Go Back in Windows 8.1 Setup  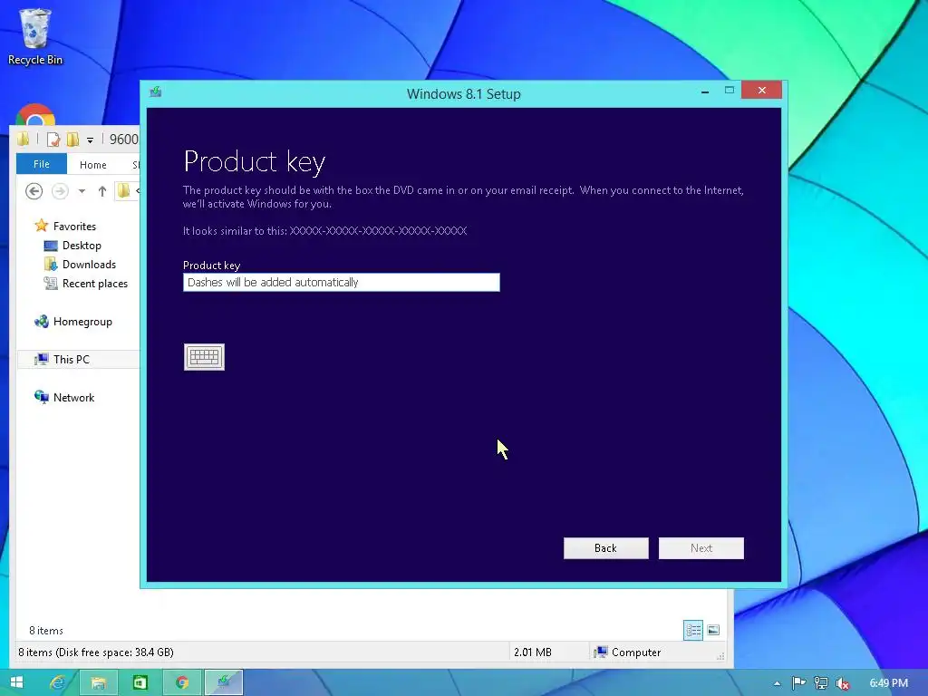point(606,548)
